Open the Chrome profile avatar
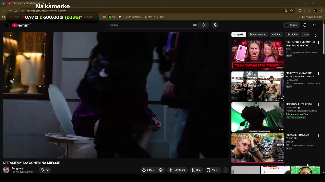325x182 pixels. (x=315, y=11)
